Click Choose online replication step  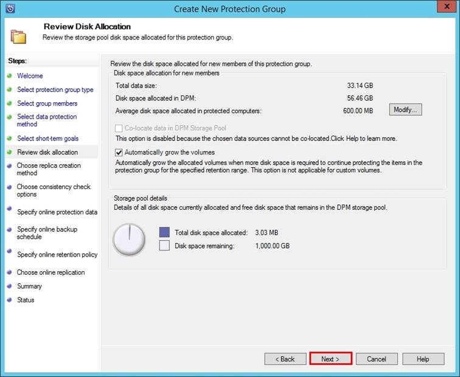tap(51, 272)
